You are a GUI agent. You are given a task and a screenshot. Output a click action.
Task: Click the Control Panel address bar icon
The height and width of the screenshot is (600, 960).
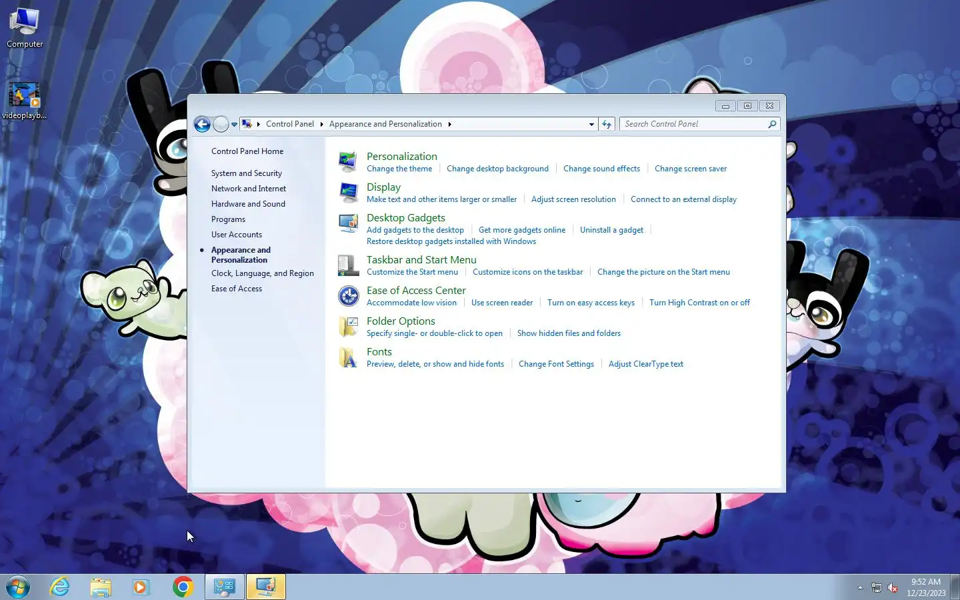[x=247, y=124]
